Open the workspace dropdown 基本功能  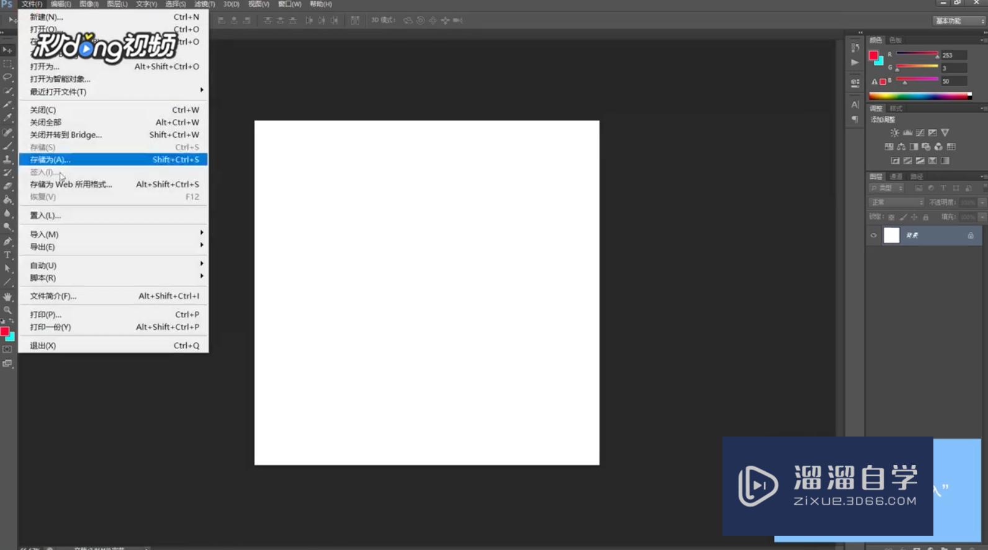959,20
